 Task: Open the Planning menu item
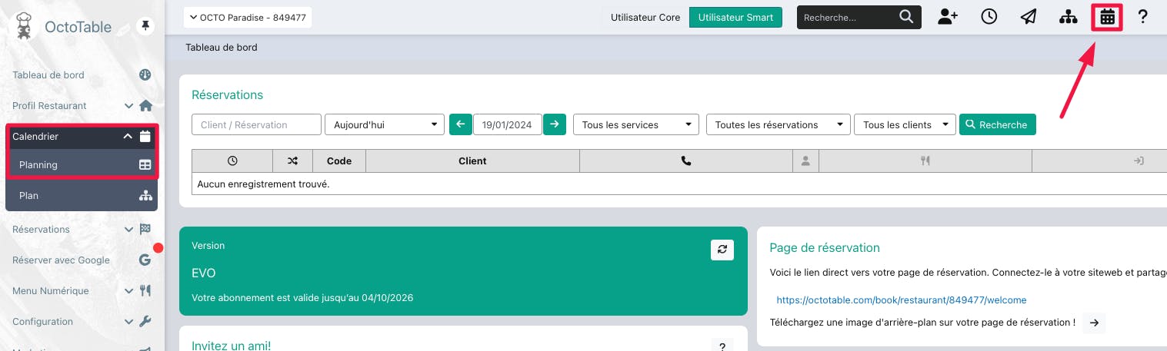point(82,165)
